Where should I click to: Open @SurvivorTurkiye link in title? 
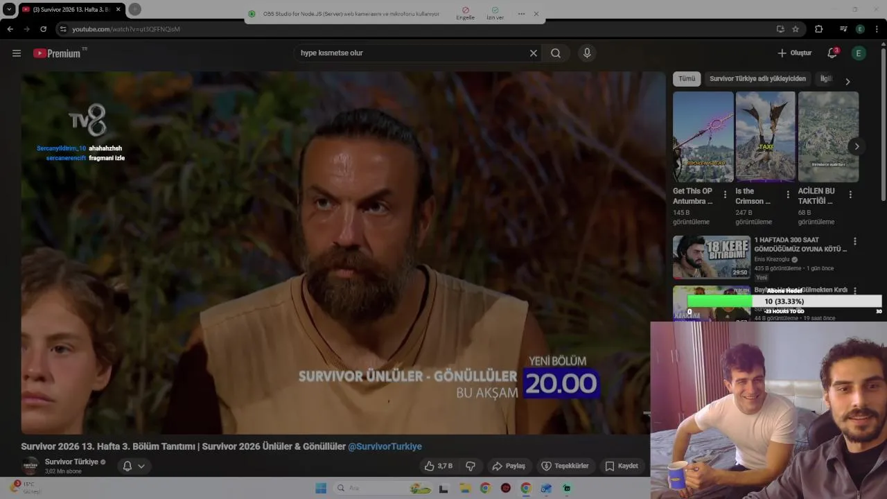[x=385, y=447]
